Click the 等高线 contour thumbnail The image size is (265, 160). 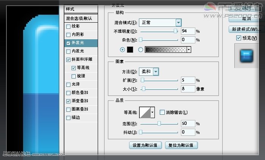pos(145,112)
